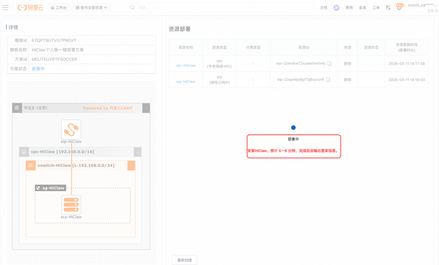
Task: Open the 工作台 workbench home
Action: [58, 8]
